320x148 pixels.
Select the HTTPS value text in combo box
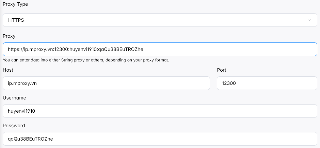[x=16, y=20]
